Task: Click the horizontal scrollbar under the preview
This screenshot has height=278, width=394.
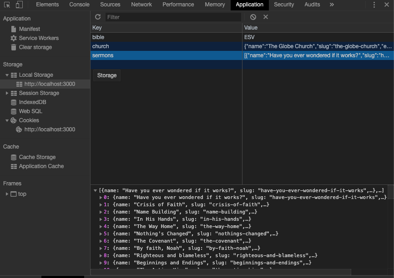Action: (220, 272)
